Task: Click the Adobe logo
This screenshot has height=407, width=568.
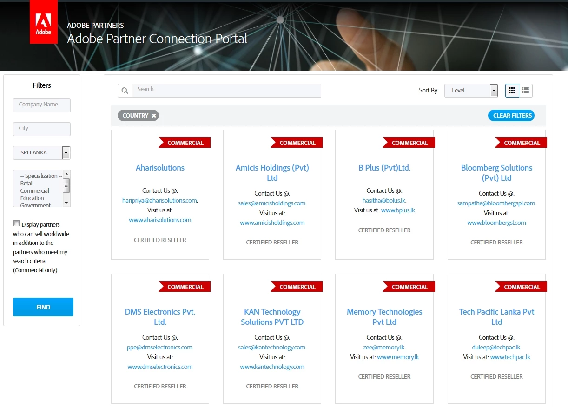Action: pyautogui.click(x=44, y=22)
